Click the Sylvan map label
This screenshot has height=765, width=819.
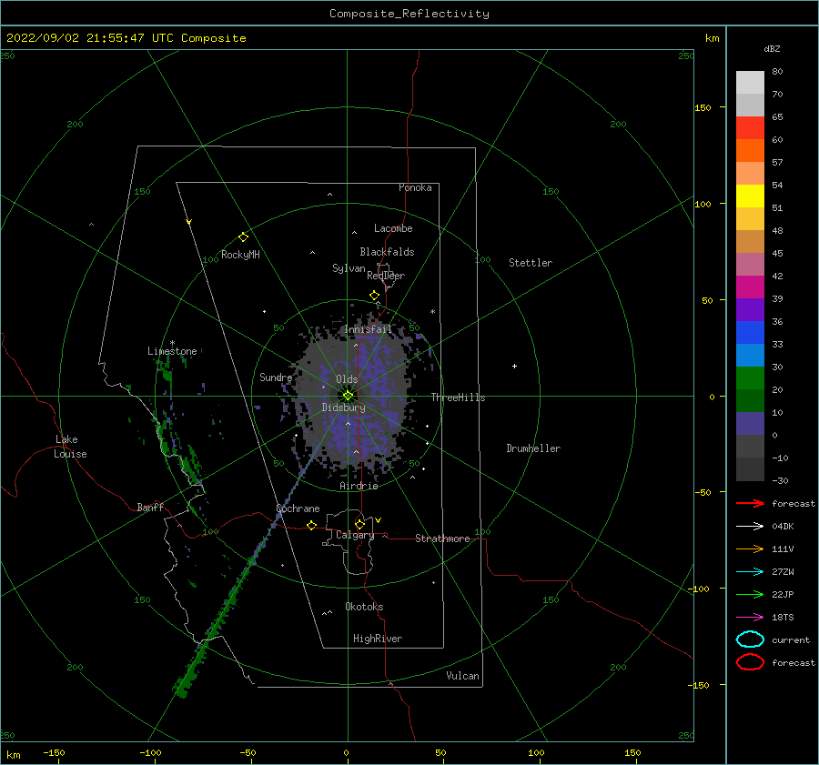coord(349,268)
